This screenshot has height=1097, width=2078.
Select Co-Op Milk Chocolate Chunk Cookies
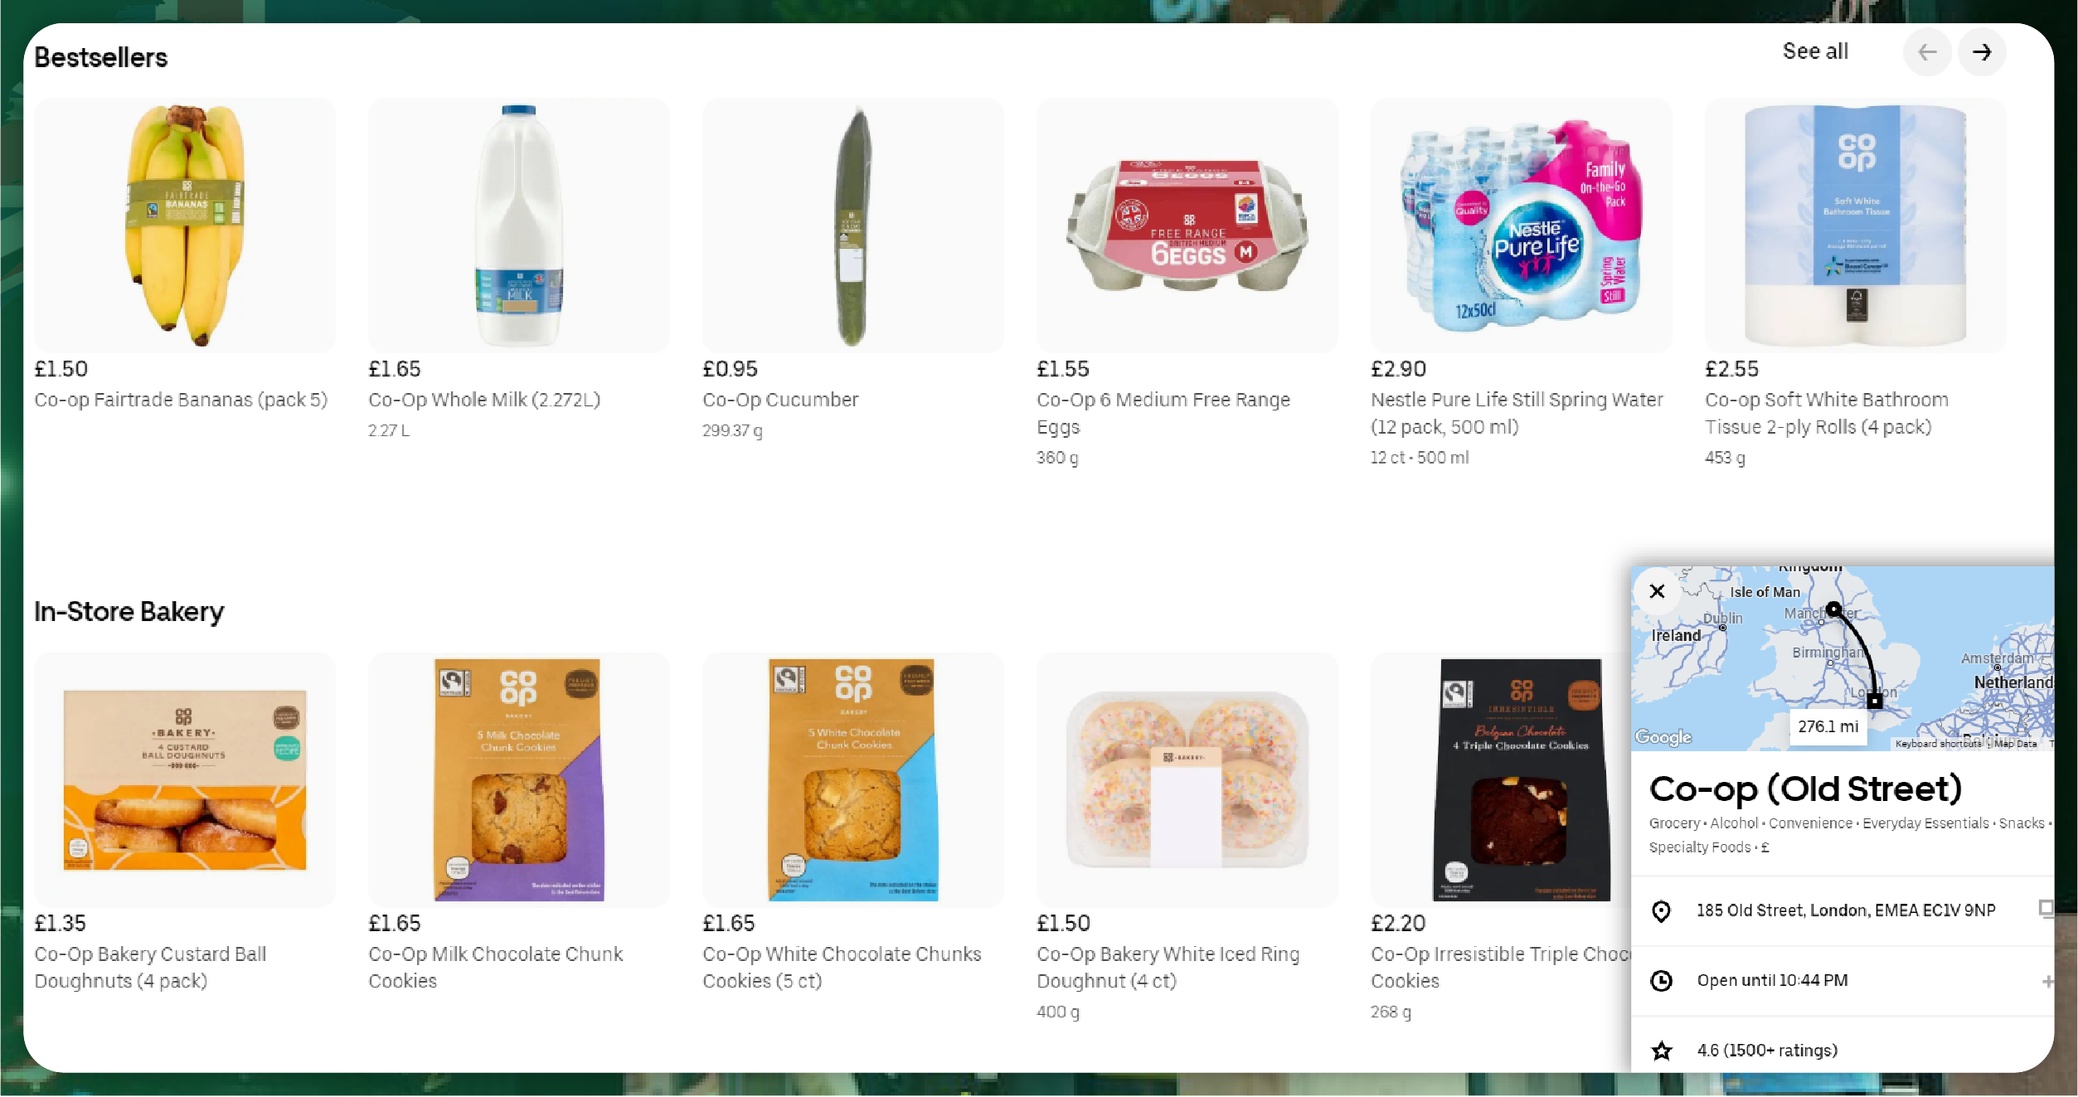[519, 779]
